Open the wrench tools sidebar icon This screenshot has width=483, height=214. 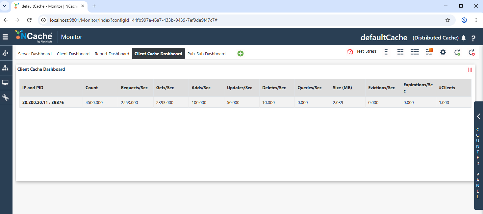point(5,97)
